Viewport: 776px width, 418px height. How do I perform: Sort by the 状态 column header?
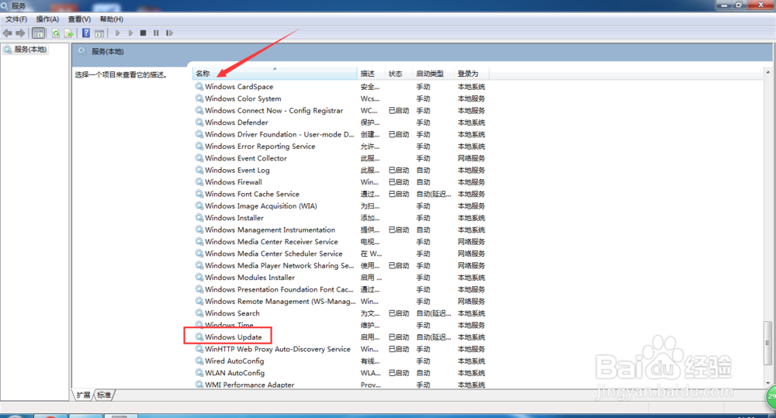click(399, 74)
